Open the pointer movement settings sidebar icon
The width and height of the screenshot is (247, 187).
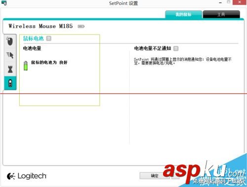tap(10, 55)
